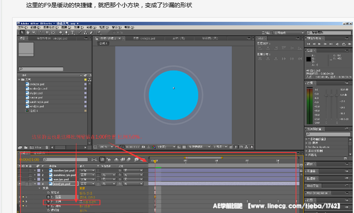Click the viewer color channels icon
The width and height of the screenshot is (354, 213).
[154, 147]
